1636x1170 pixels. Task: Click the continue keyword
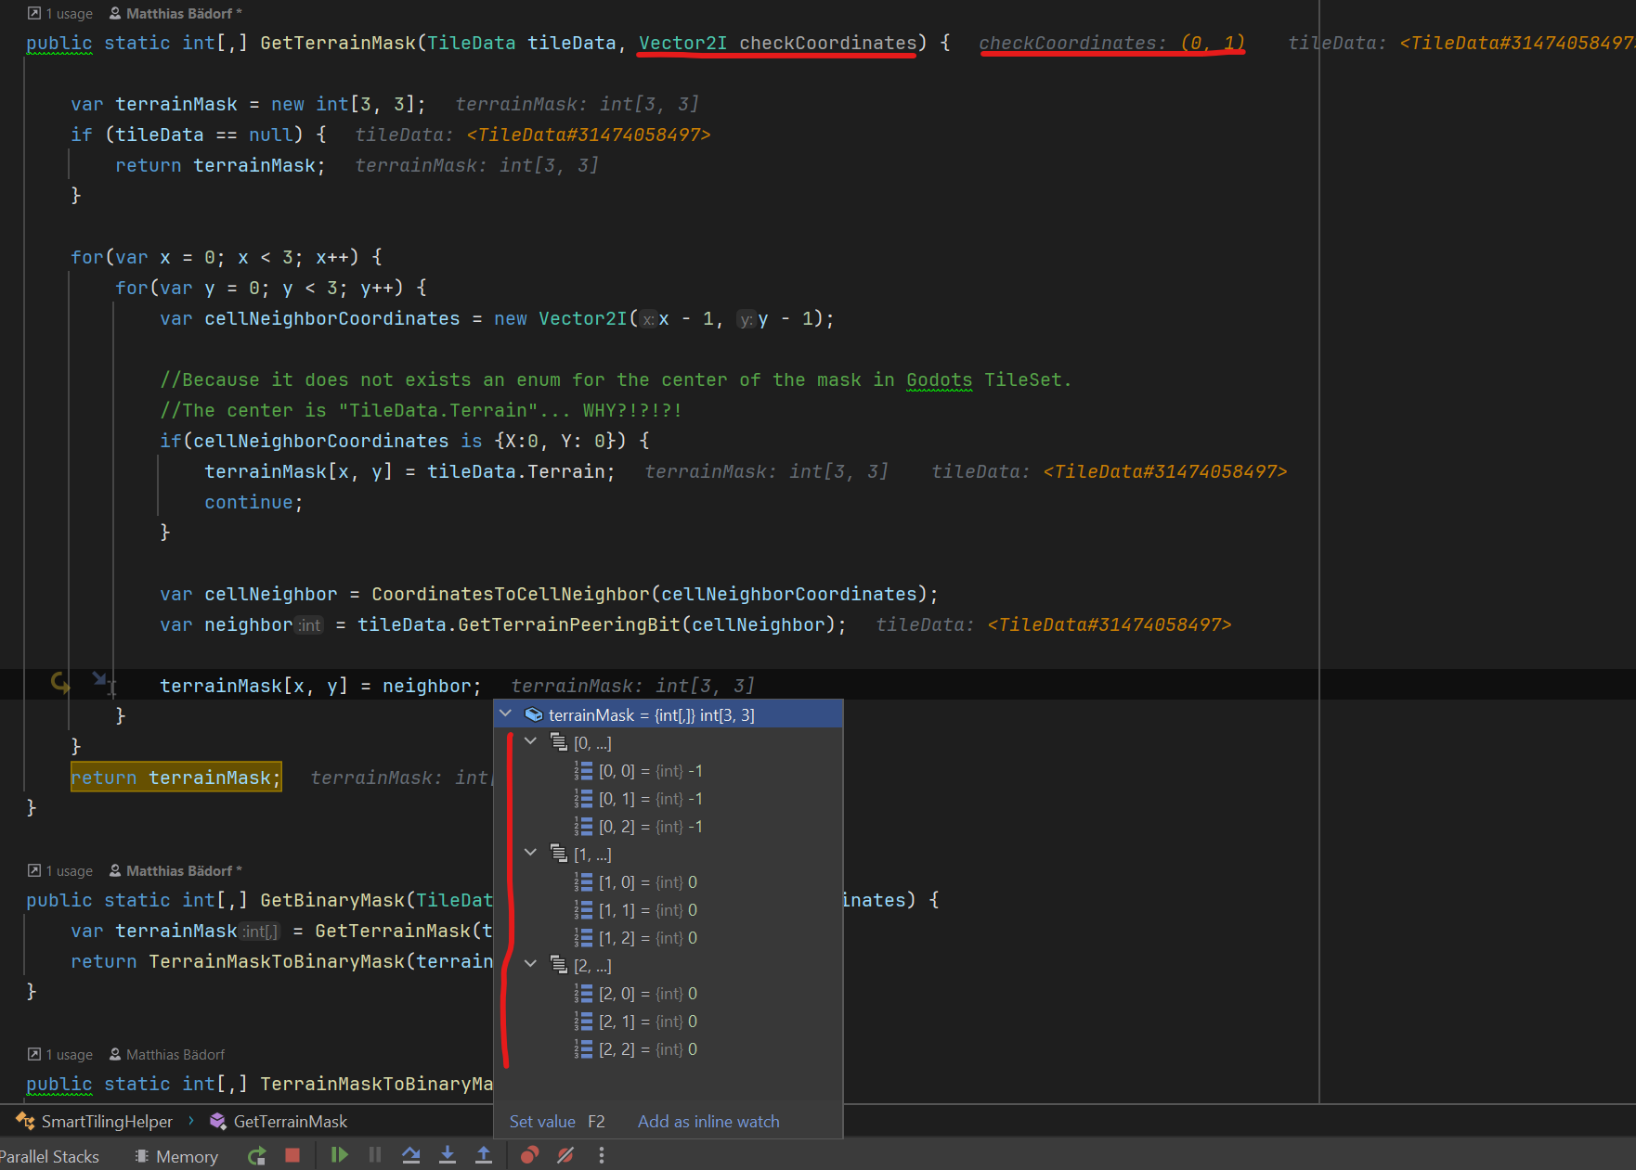click(249, 502)
